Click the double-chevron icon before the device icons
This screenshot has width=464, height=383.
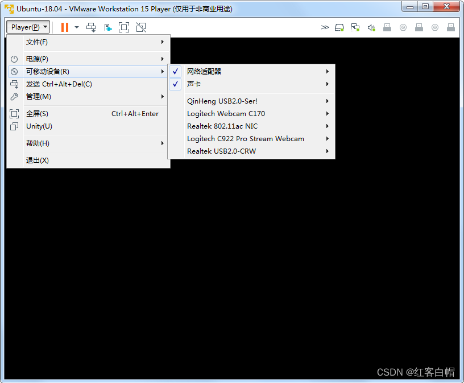pos(325,27)
